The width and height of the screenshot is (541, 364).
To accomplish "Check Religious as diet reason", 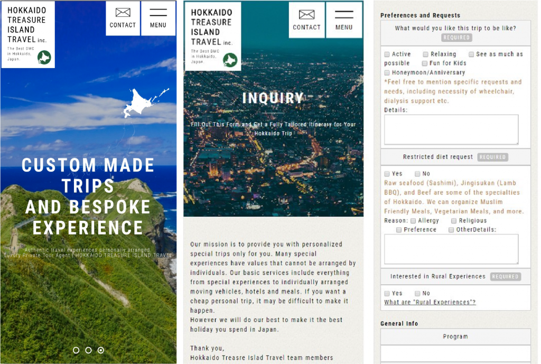I will pos(454,221).
